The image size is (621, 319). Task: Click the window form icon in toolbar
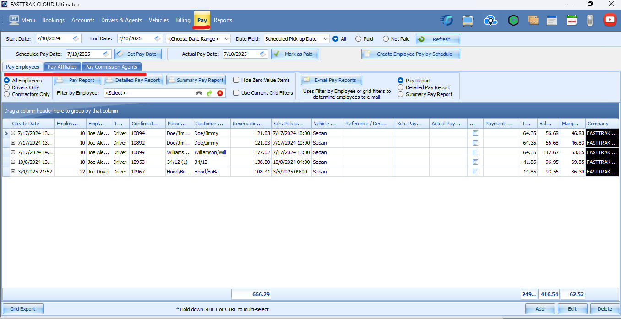552,20
